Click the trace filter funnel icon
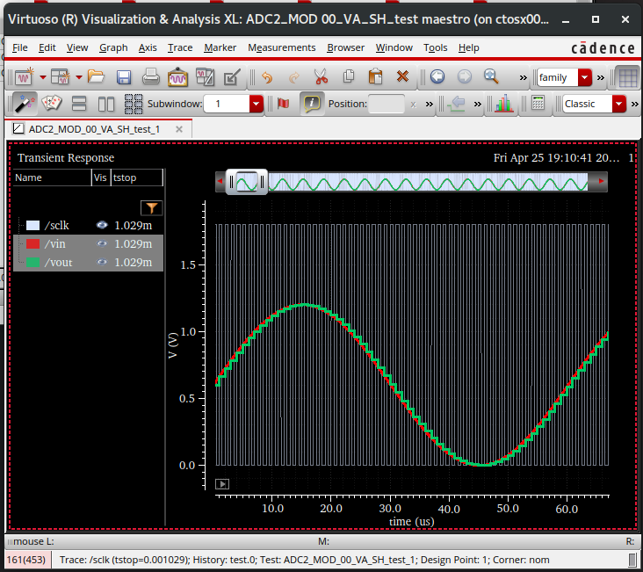The height and width of the screenshot is (572, 643). (152, 208)
